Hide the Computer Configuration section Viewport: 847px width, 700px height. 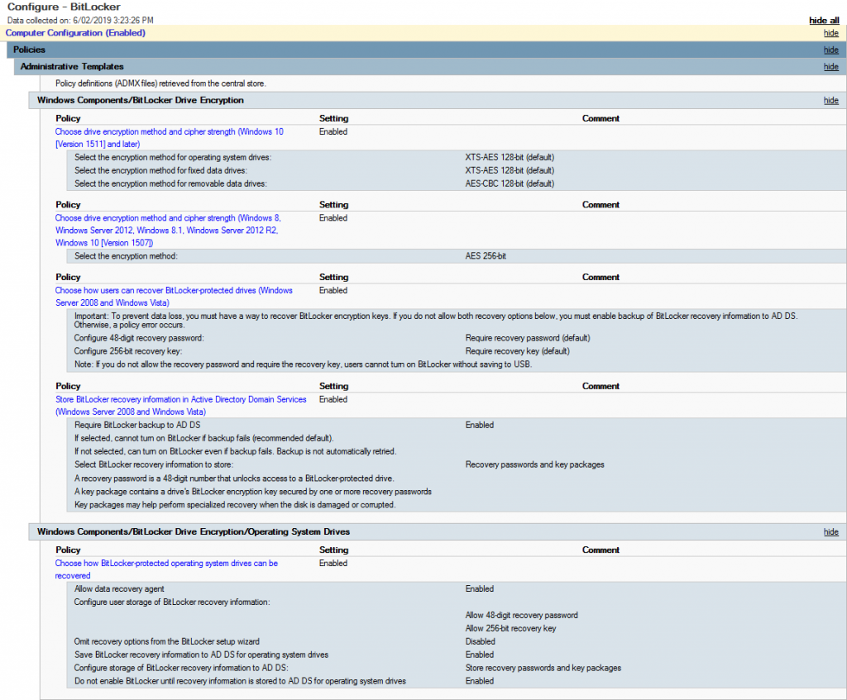[830, 33]
